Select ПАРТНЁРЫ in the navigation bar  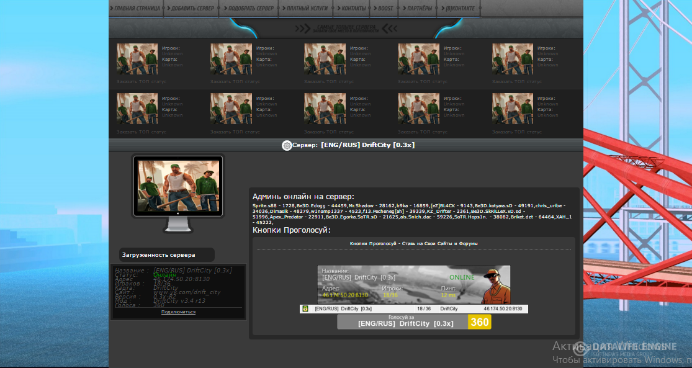(418, 9)
